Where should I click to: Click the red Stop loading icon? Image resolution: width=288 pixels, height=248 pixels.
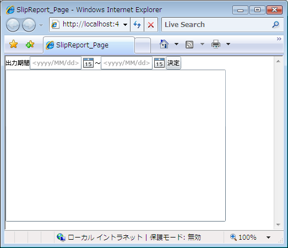[151, 24]
